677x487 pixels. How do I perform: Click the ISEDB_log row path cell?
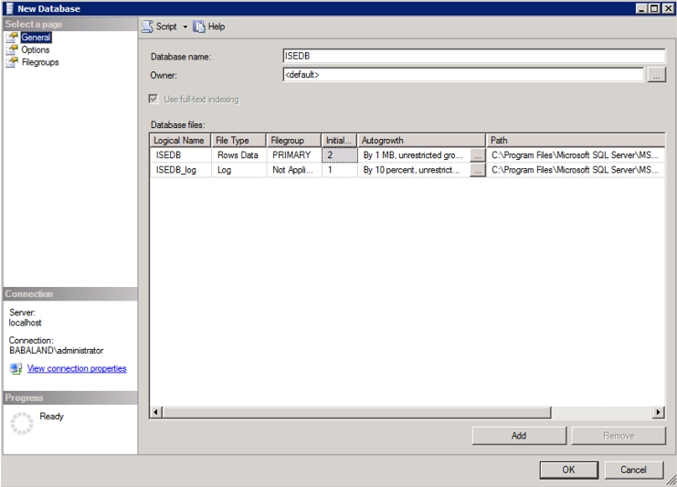click(x=576, y=170)
